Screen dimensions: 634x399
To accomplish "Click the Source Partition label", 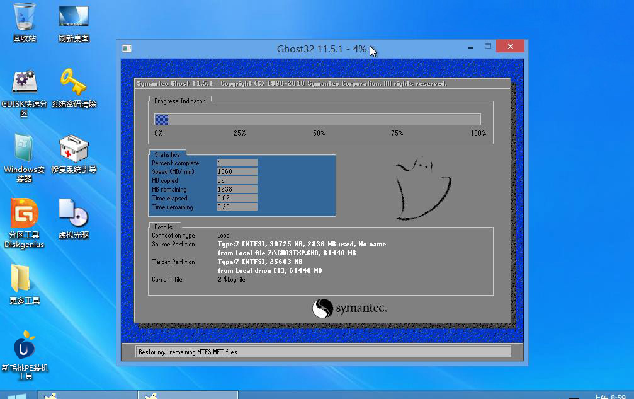I will (174, 245).
